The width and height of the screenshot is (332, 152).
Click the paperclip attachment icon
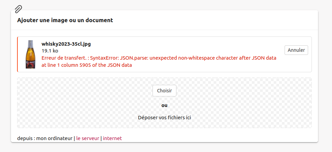(x=18, y=9)
